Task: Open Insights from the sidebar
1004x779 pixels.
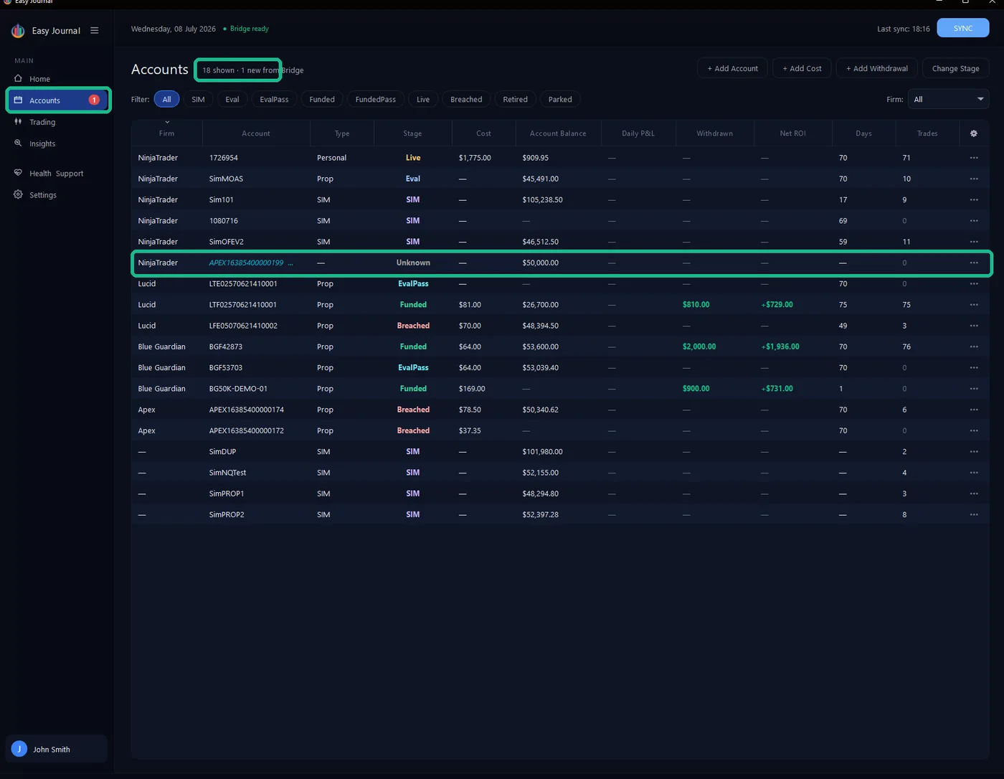Action: click(42, 143)
